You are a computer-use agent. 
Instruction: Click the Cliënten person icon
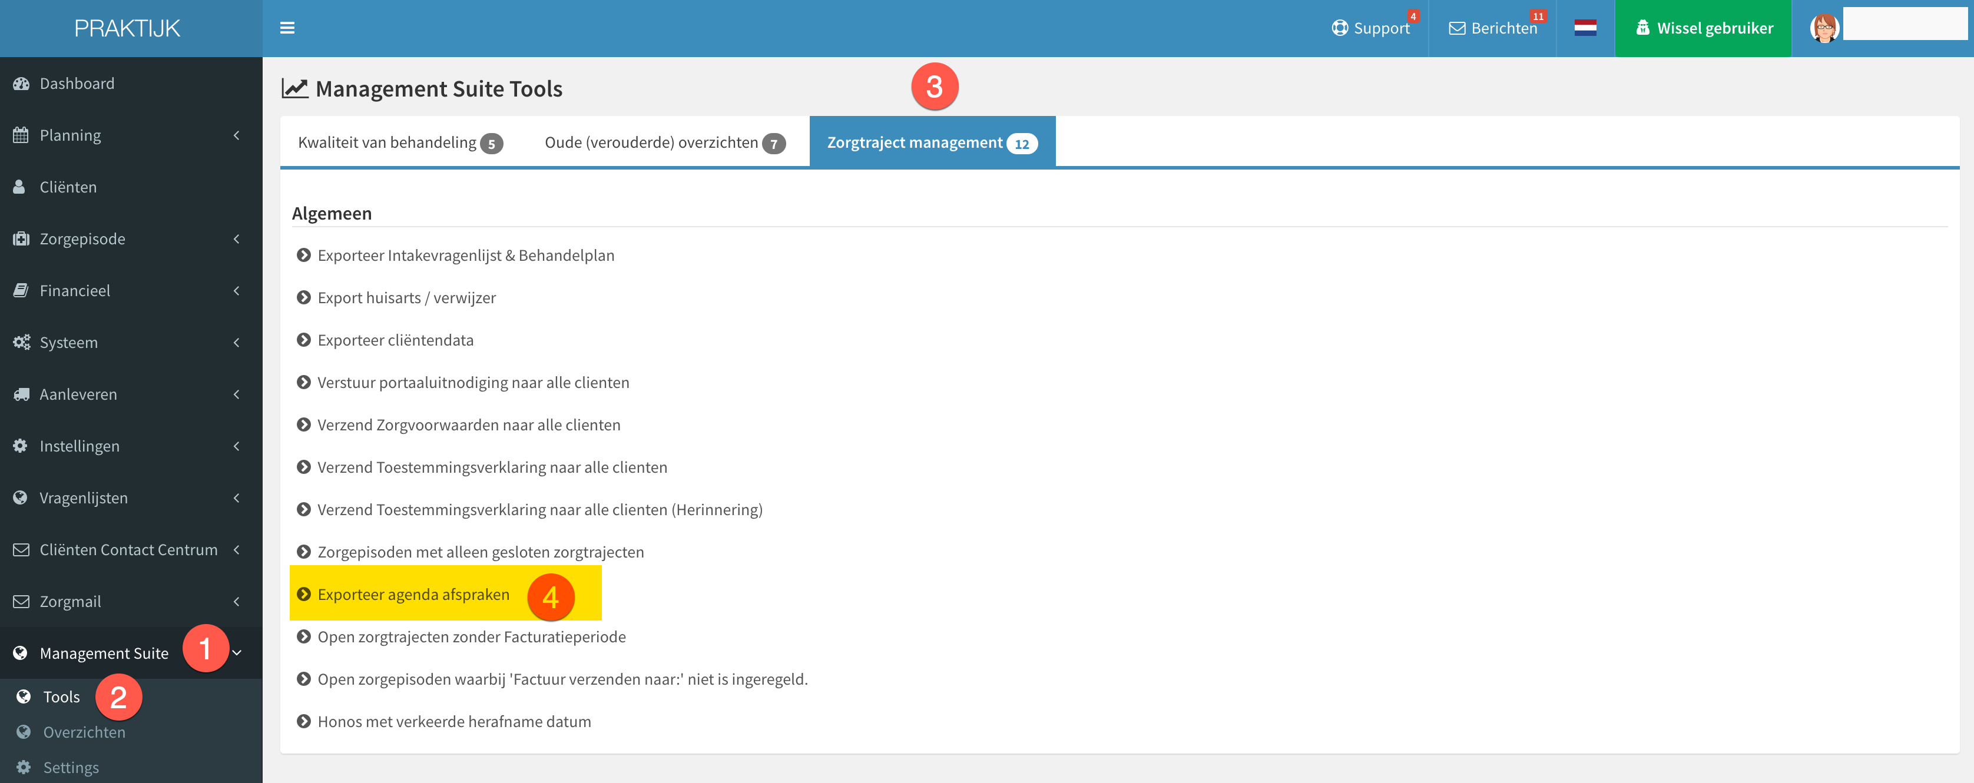click(20, 187)
